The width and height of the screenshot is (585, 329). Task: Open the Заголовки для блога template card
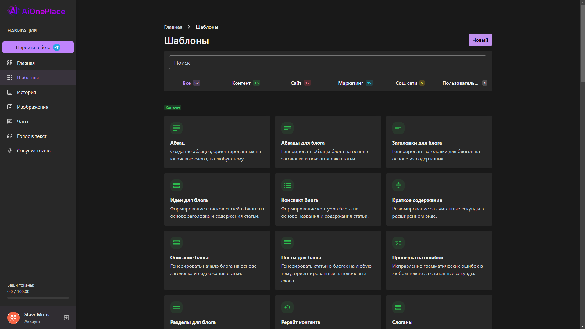(x=439, y=142)
